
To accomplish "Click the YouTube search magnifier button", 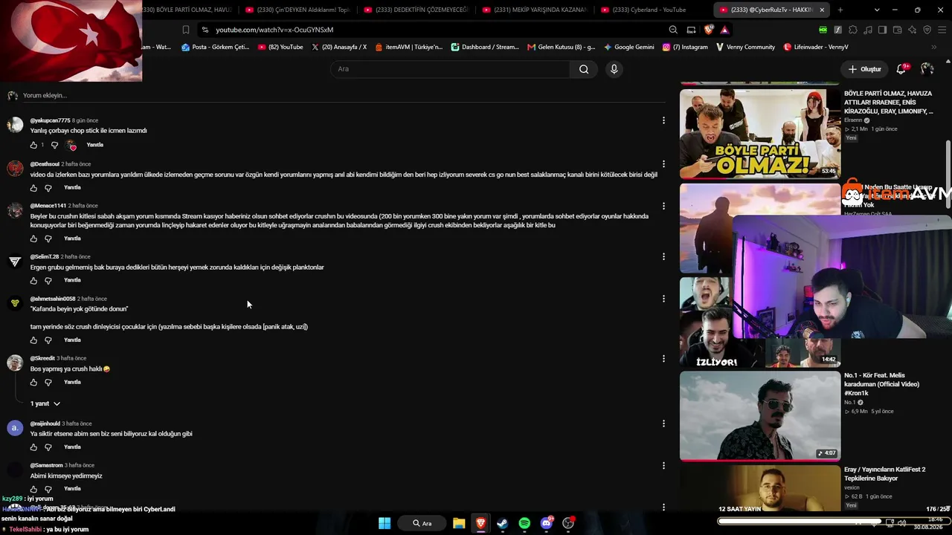I will 584,69.
